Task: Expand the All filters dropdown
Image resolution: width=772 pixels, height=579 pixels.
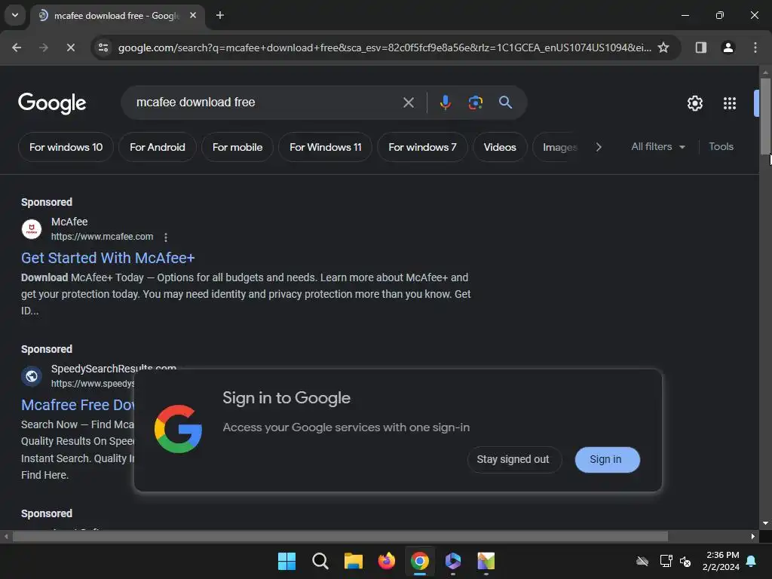Action: click(658, 147)
